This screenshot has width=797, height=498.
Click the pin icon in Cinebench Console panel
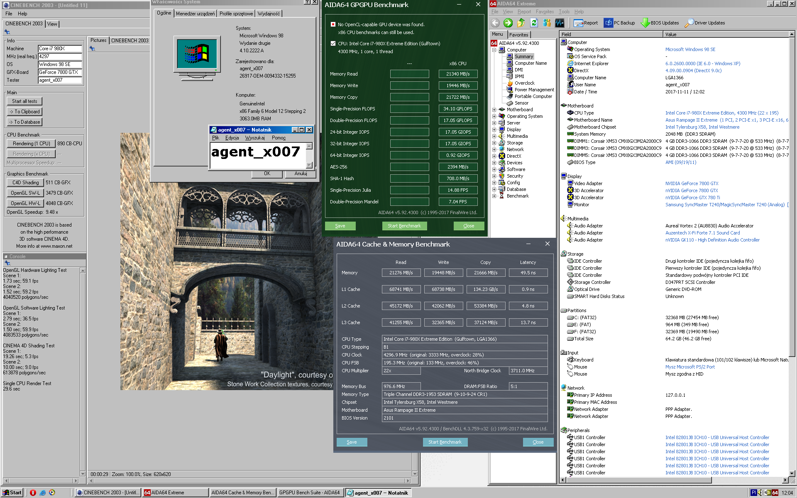click(7, 263)
